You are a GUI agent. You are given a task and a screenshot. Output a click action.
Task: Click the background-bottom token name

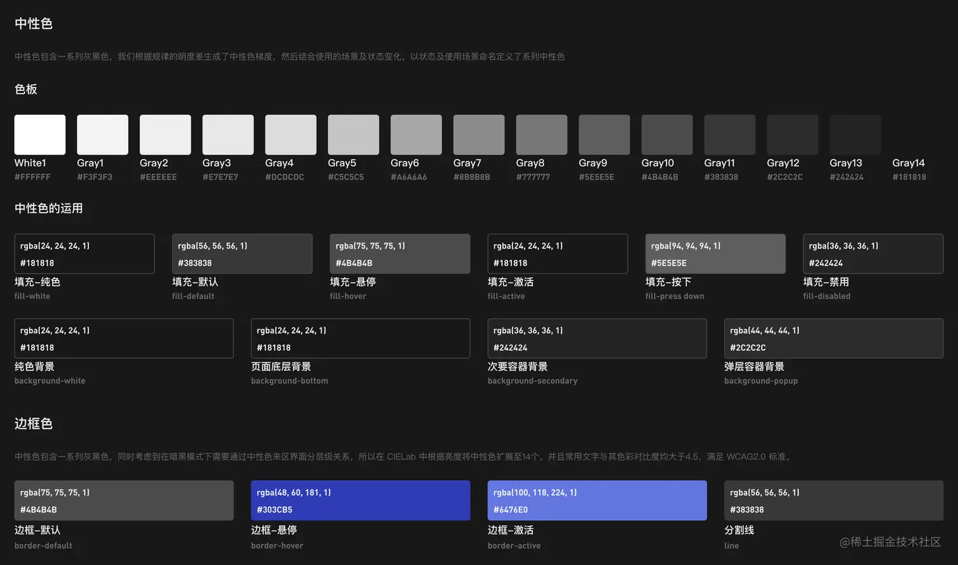coord(290,381)
